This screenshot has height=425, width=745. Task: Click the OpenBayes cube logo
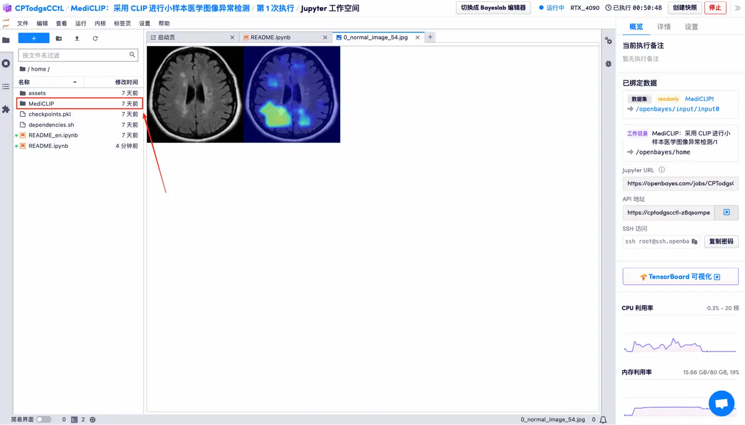click(x=7, y=8)
